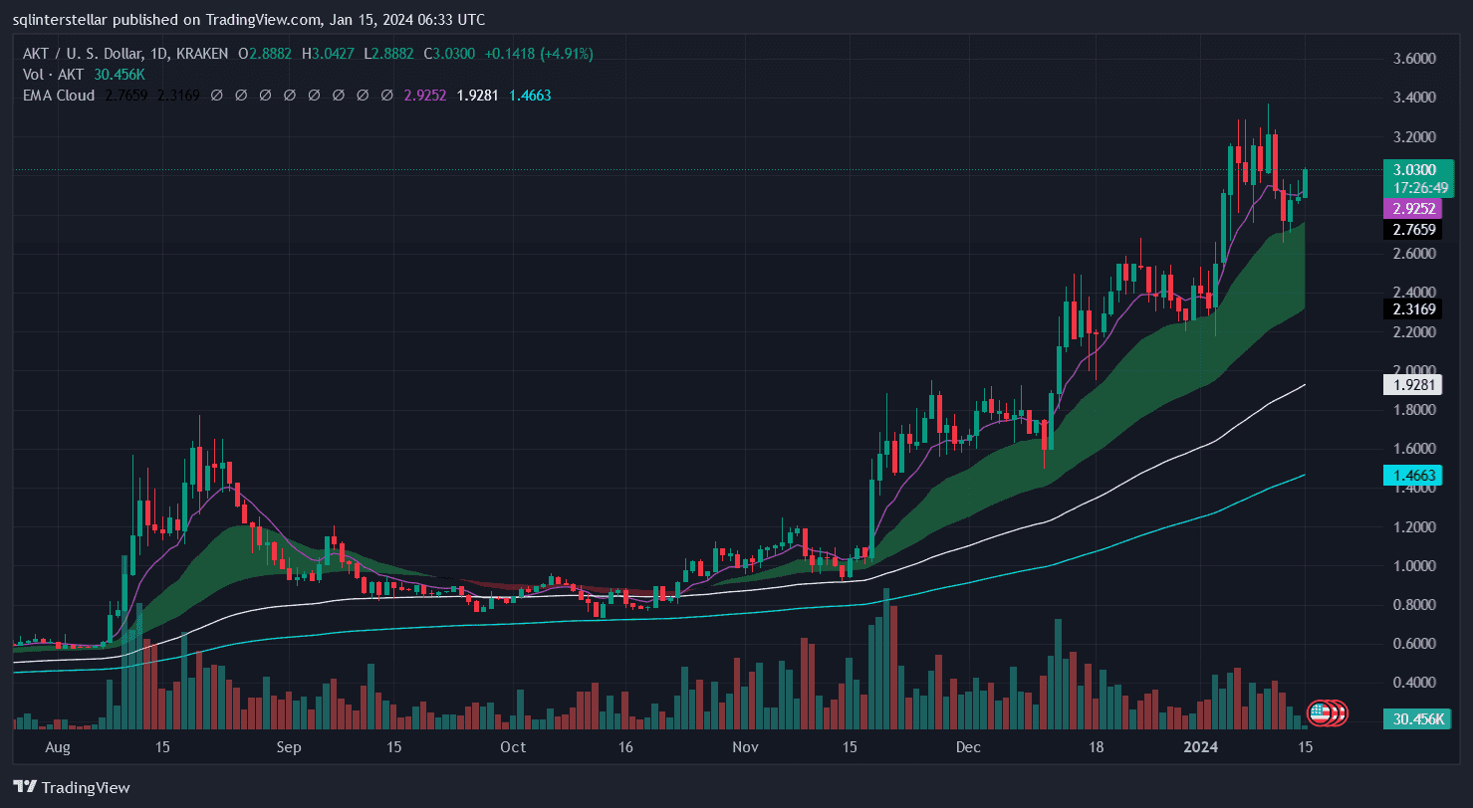
Task: Click the 3.6000 price scale label
Action: click(1413, 59)
